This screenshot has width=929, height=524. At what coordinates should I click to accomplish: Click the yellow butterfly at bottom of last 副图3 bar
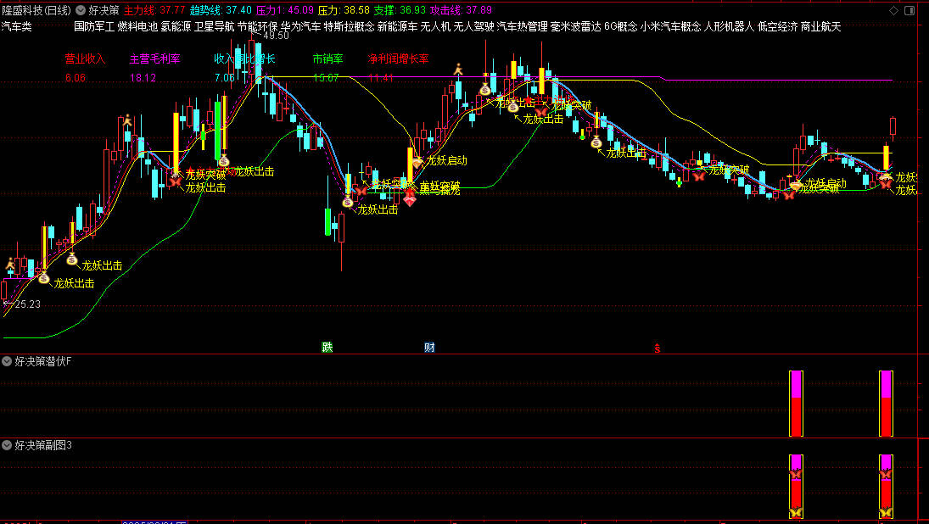point(886,512)
